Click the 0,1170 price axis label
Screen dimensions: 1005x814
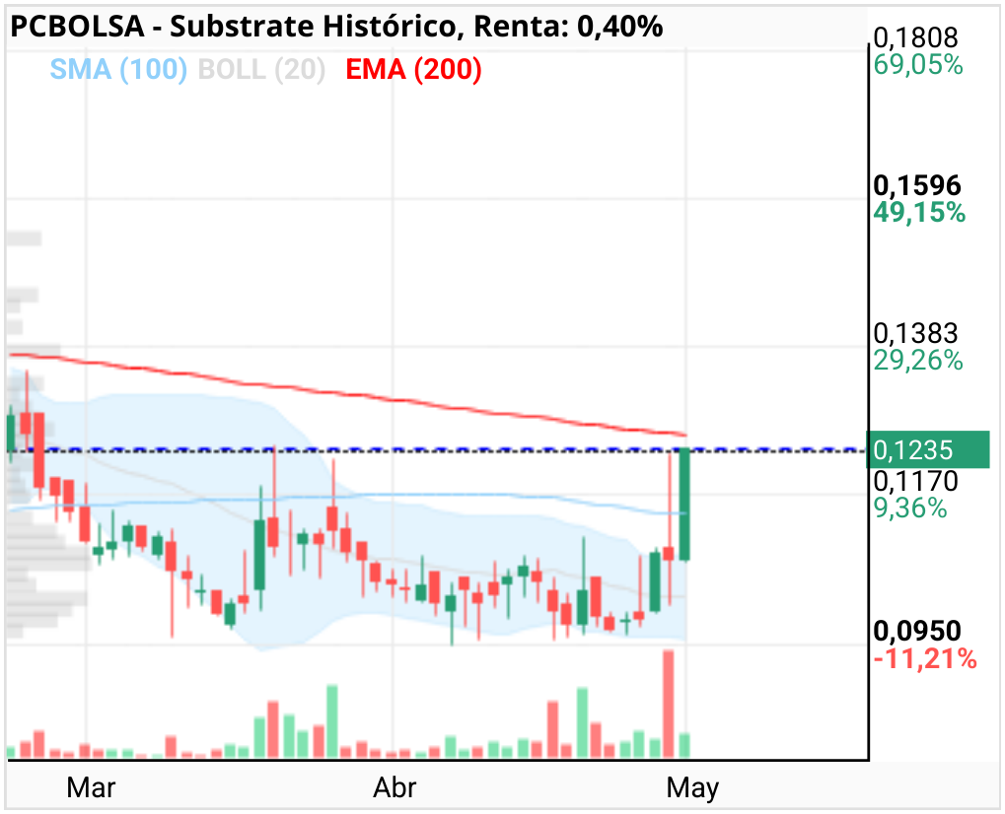[x=915, y=481]
